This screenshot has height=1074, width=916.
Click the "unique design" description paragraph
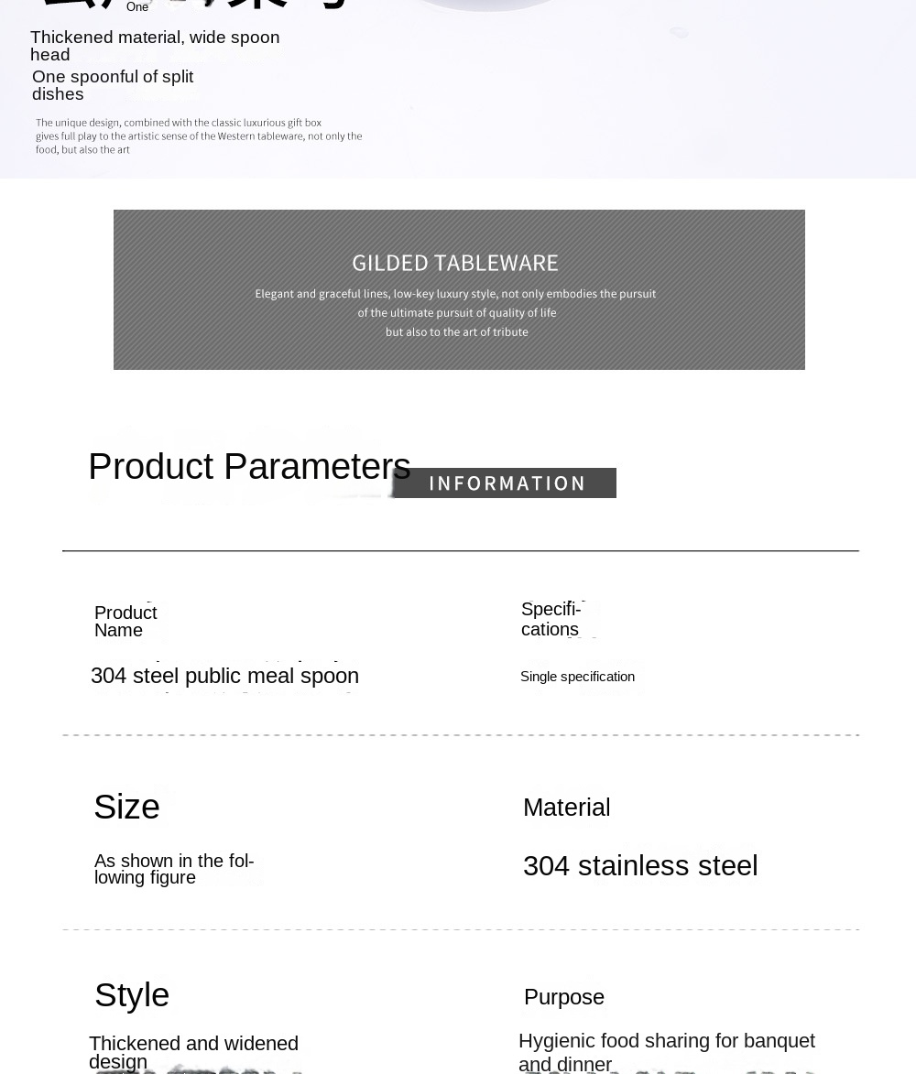199,136
